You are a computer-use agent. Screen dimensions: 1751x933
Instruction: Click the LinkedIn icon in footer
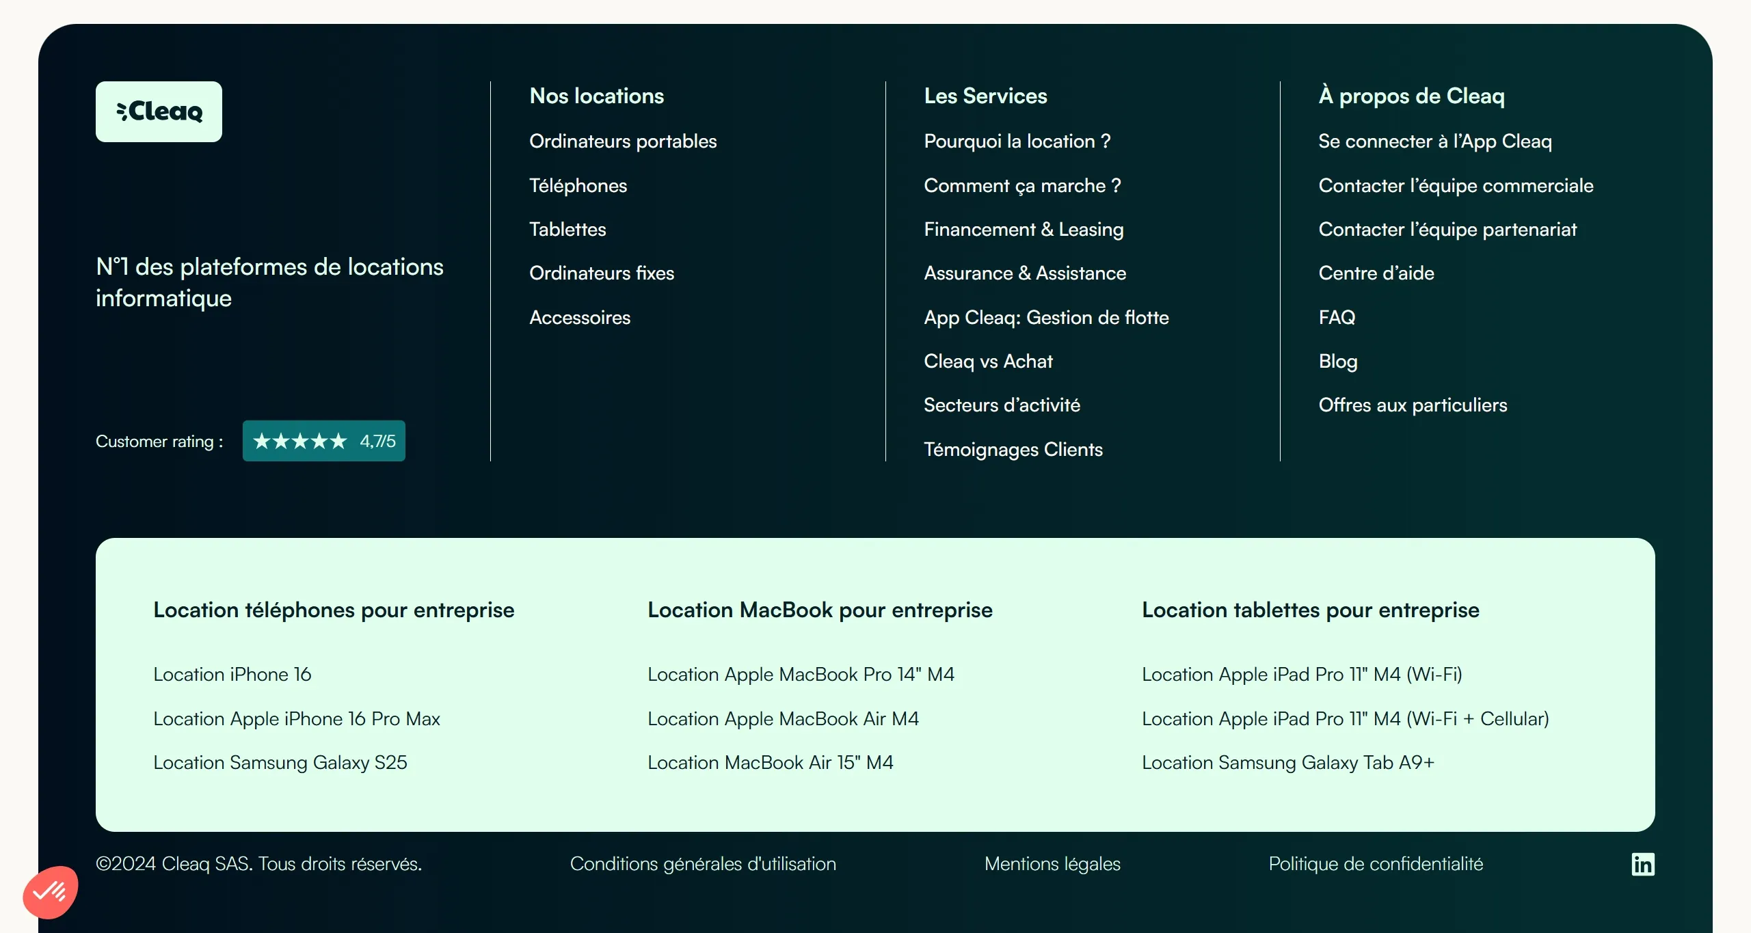[x=1642, y=864]
